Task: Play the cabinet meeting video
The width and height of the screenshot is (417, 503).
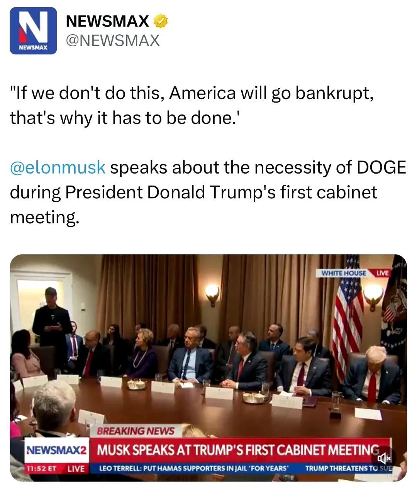Action: (208, 368)
